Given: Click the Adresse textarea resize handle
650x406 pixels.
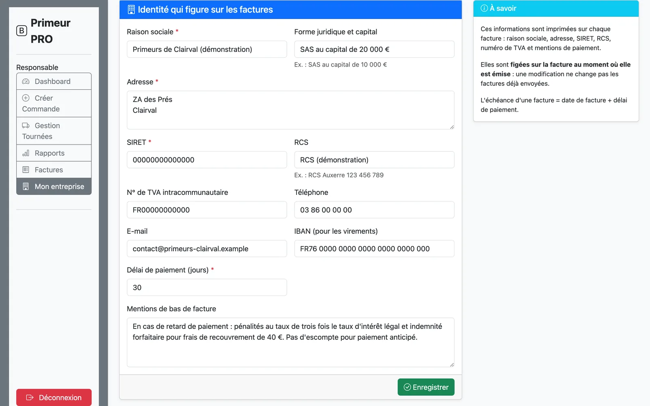Looking at the screenshot, I should tap(452, 127).
